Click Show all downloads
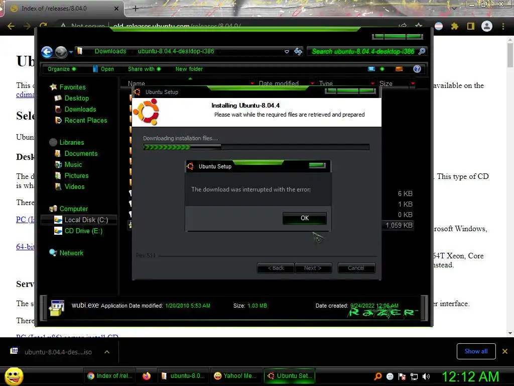514x386 pixels. coord(476,351)
